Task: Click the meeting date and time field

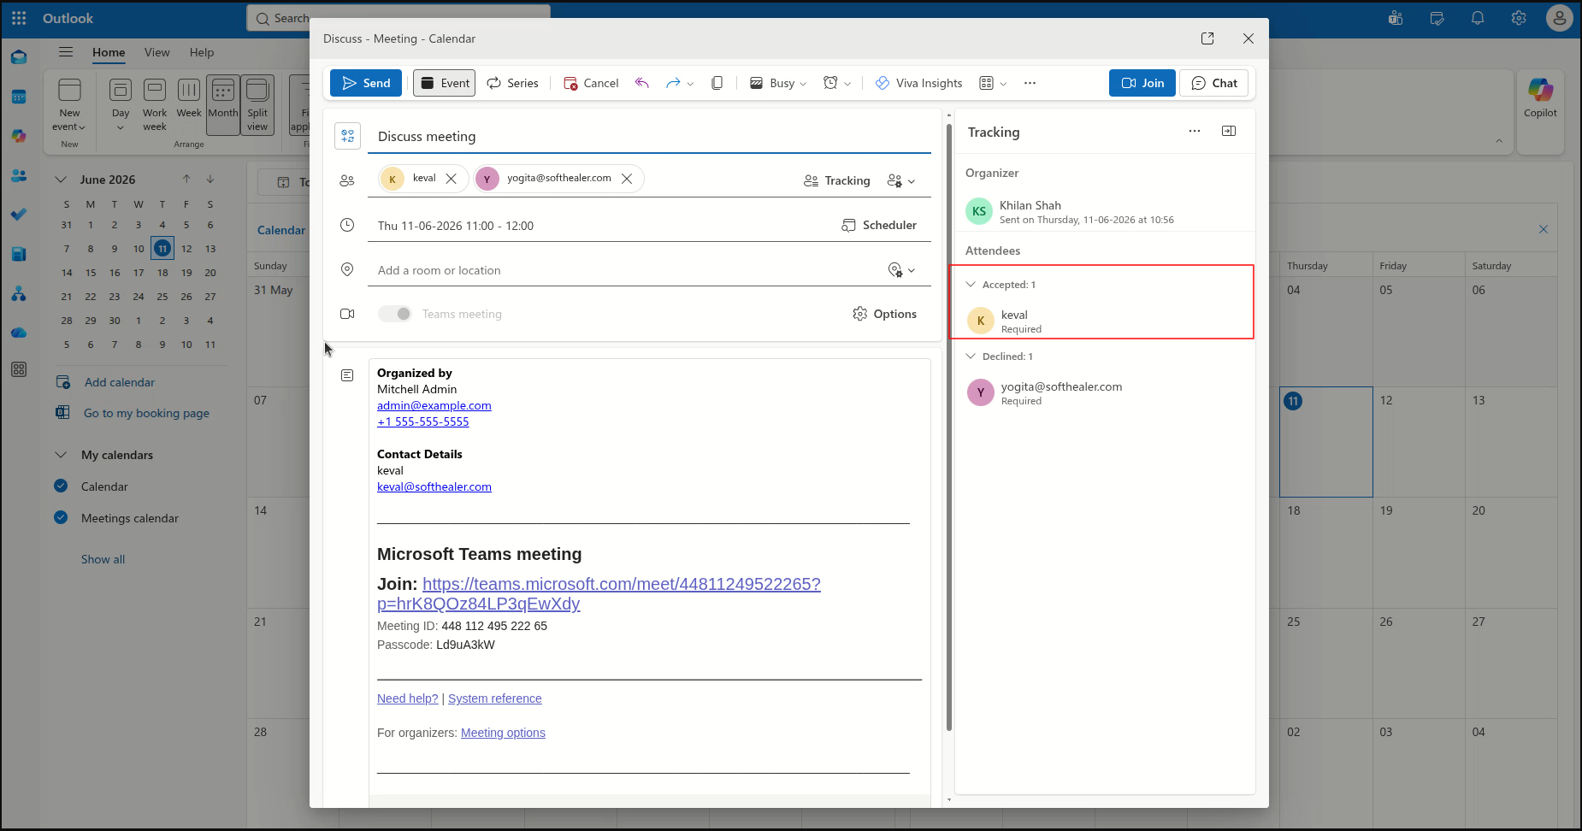Action: pyautogui.click(x=599, y=226)
